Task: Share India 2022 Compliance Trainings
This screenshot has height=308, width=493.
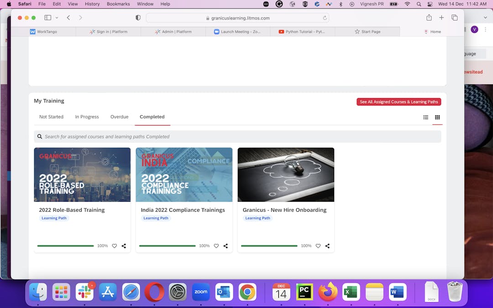Action: pyautogui.click(x=226, y=246)
